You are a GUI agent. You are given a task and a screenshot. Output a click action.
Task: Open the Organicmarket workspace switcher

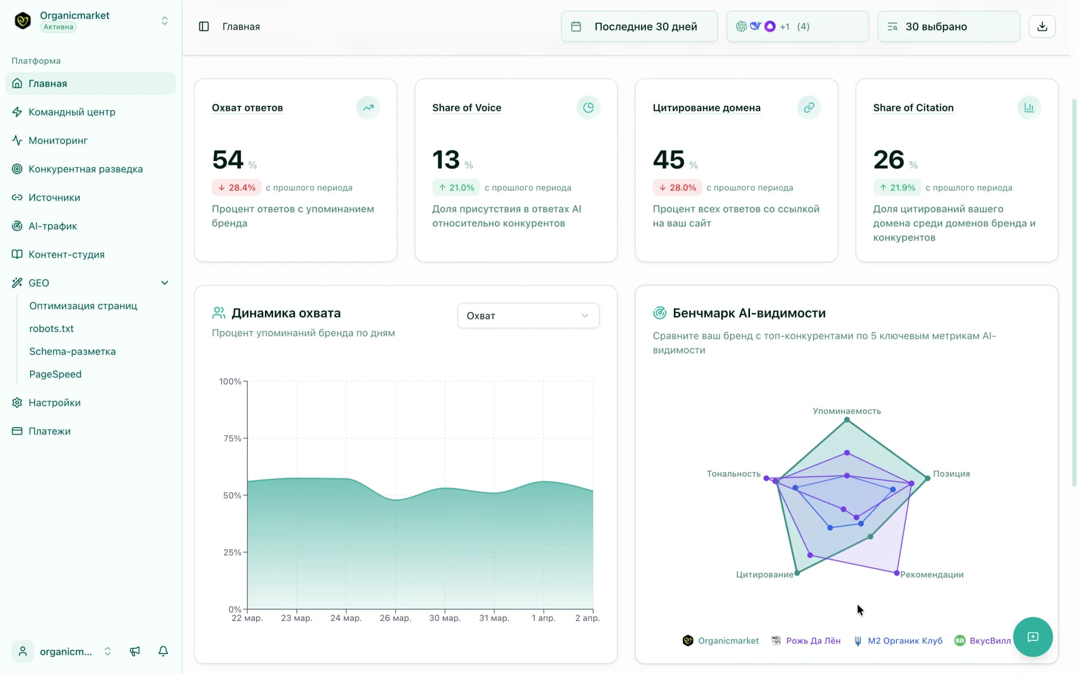[x=165, y=20]
